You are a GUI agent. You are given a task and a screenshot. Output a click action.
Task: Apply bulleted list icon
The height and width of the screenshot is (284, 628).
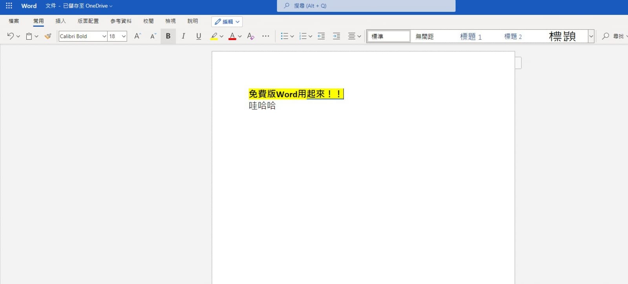click(285, 36)
